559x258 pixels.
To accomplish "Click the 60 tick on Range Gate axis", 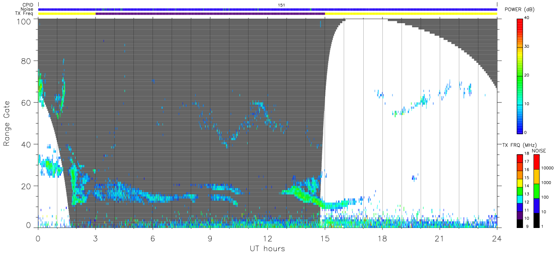I will (26, 103).
